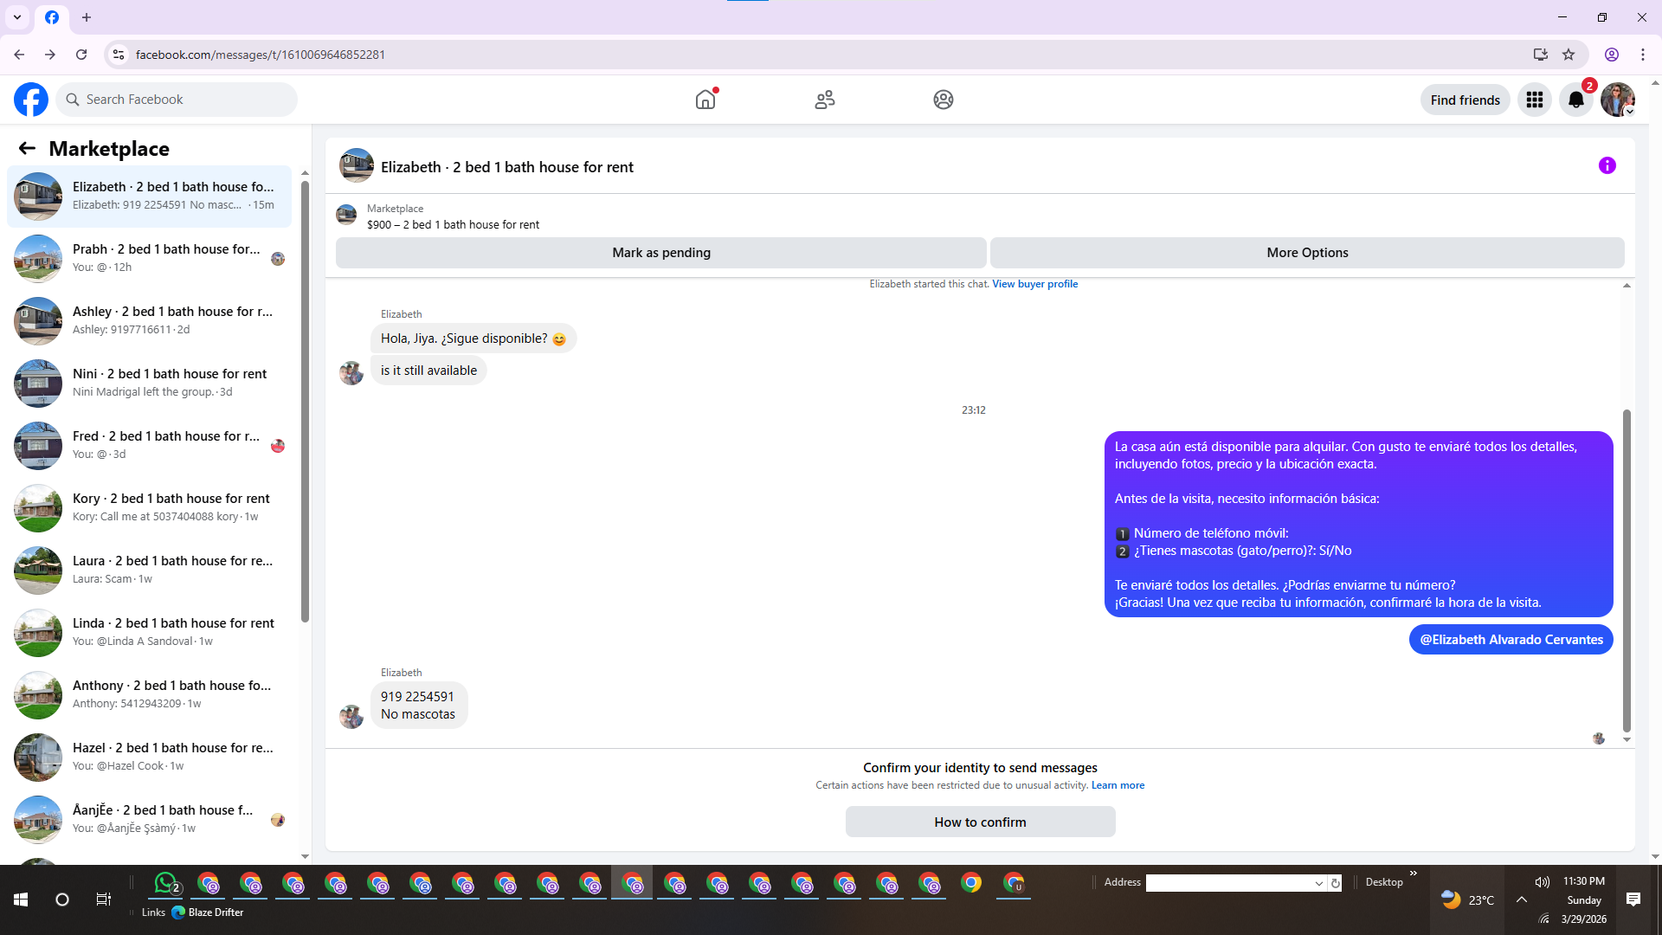Click Elizabeth's avatar beside 'No mascotas' message
Viewport: 1662px width, 935px height.
point(351,717)
